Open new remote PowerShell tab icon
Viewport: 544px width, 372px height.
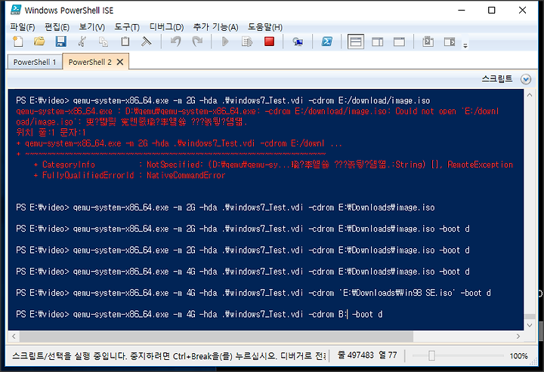click(x=298, y=42)
